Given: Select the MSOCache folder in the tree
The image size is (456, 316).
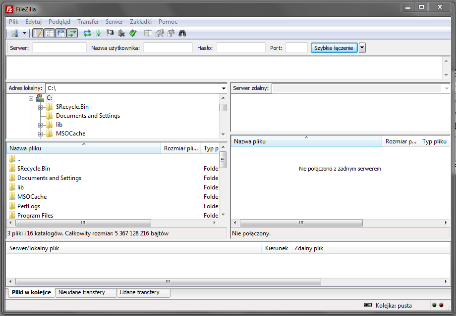Looking at the screenshot, I should tap(71, 134).
